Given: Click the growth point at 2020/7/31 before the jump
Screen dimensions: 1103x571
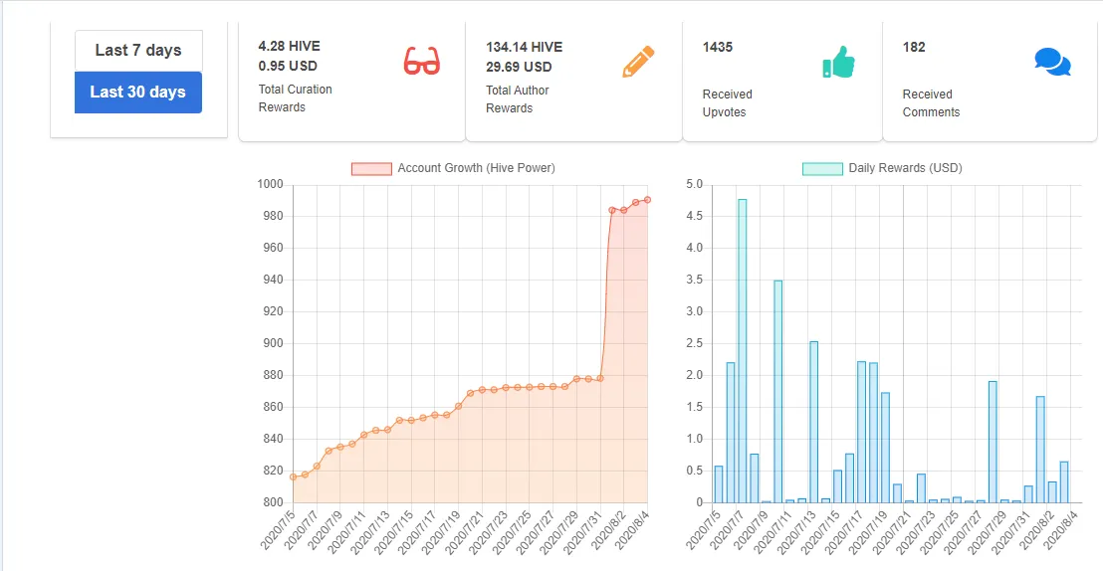Looking at the screenshot, I should click(x=600, y=378).
